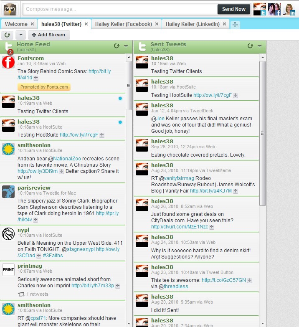Expand the Comic Sans bit.ly link preview
The image size is (299, 327).
[36, 78]
